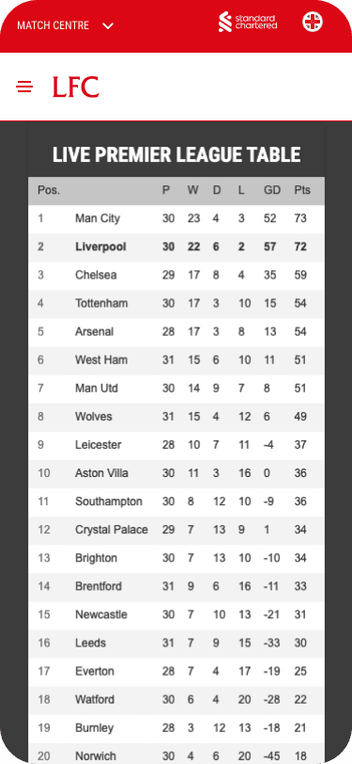Select the Crystal Palace team name

click(x=112, y=530)
